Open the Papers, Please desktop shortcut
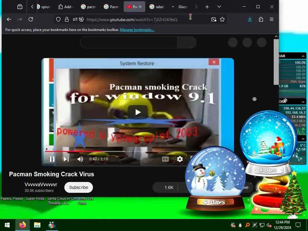This screenshot has width=308, height=231. 12,199
